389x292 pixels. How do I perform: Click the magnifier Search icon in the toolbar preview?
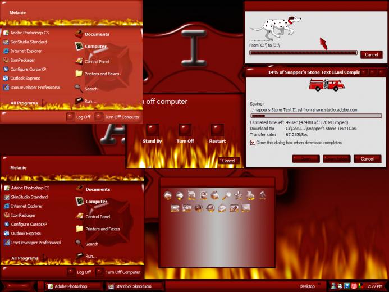[227, 195]
